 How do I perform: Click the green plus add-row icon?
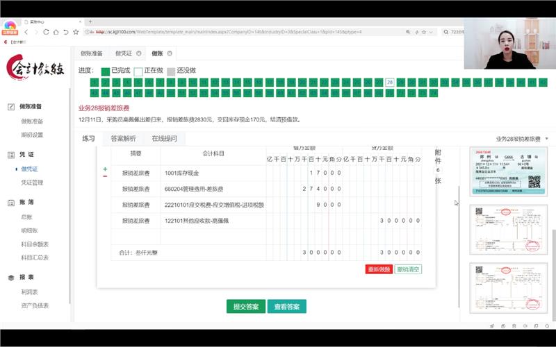105,169
